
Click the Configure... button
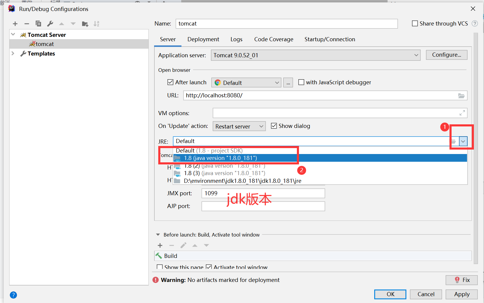447,55
